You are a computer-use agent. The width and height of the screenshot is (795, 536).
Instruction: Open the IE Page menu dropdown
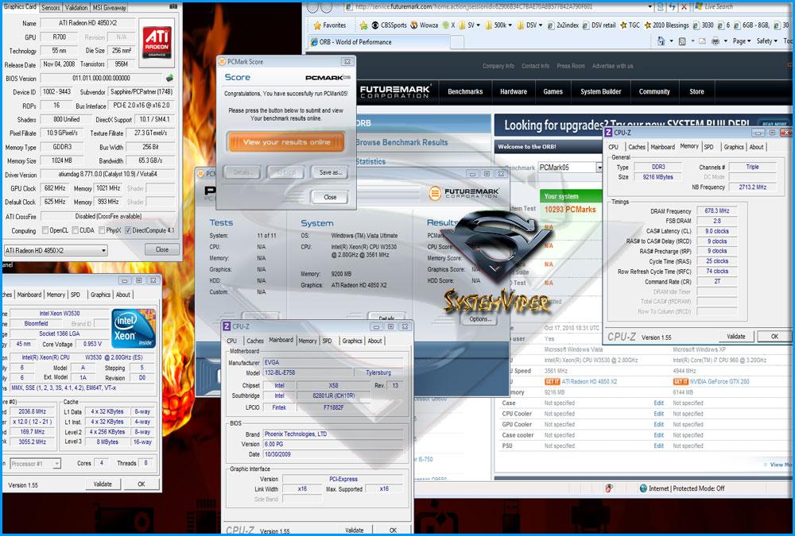(742, 41)
